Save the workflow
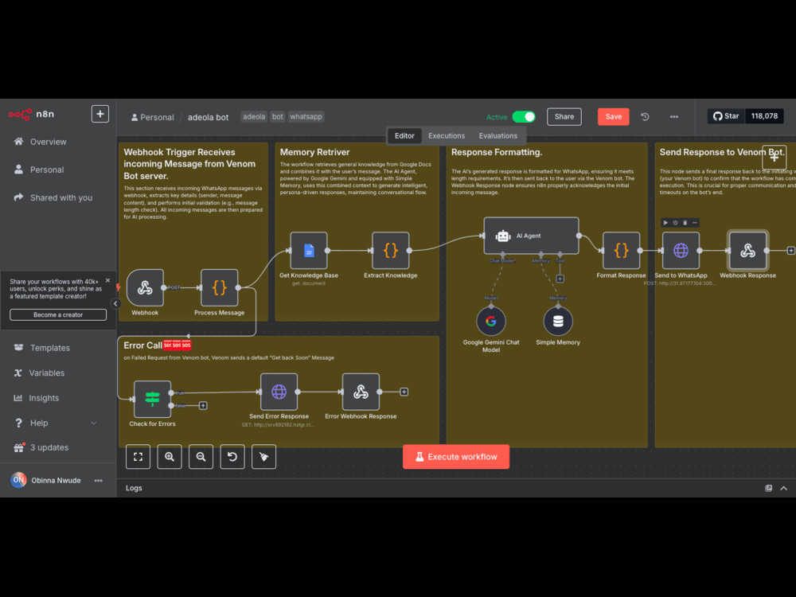Viewport: 796px width, 597px height. 613,117
